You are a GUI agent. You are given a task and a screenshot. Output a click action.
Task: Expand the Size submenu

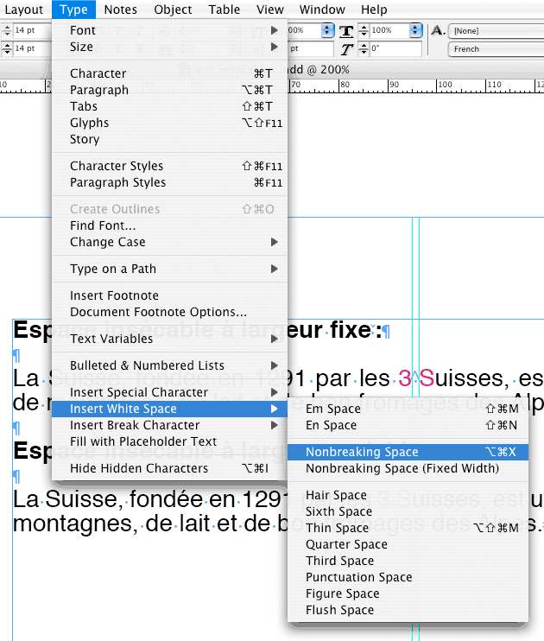pos(169,47)
